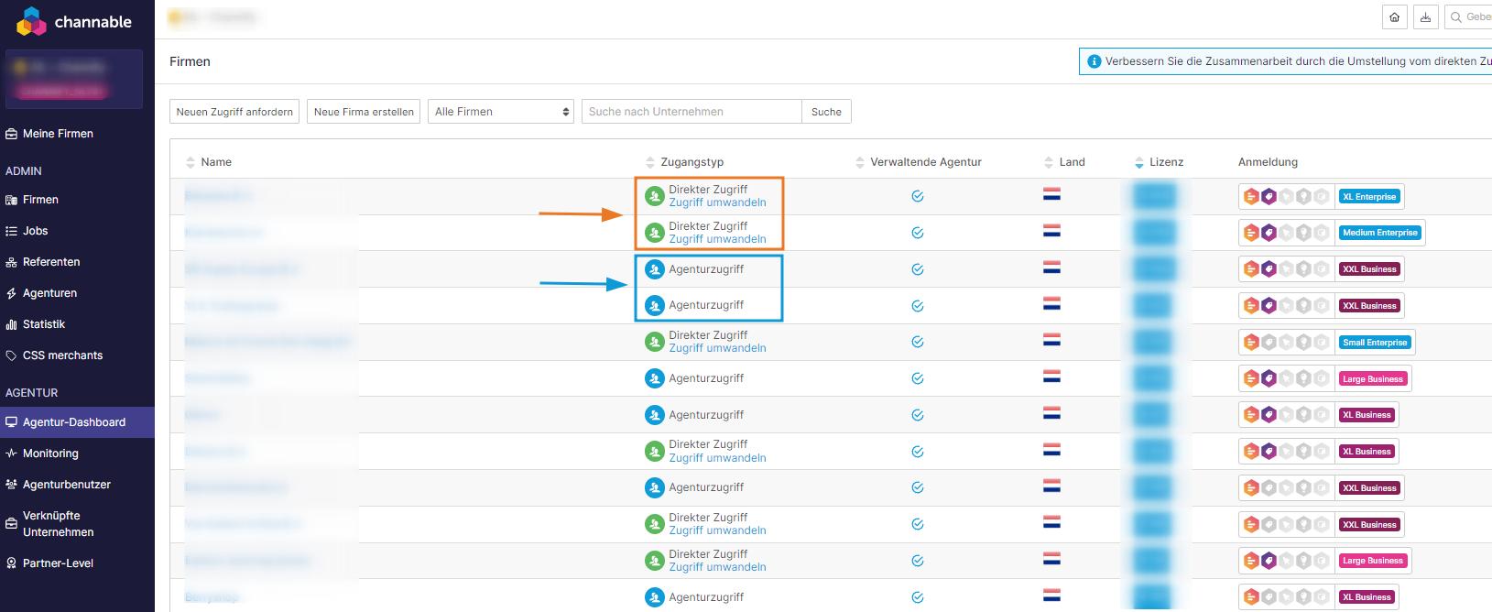Click the Medium Enterprise license badge
This screenshot has width=1492, height=612.
(1380, 233)
